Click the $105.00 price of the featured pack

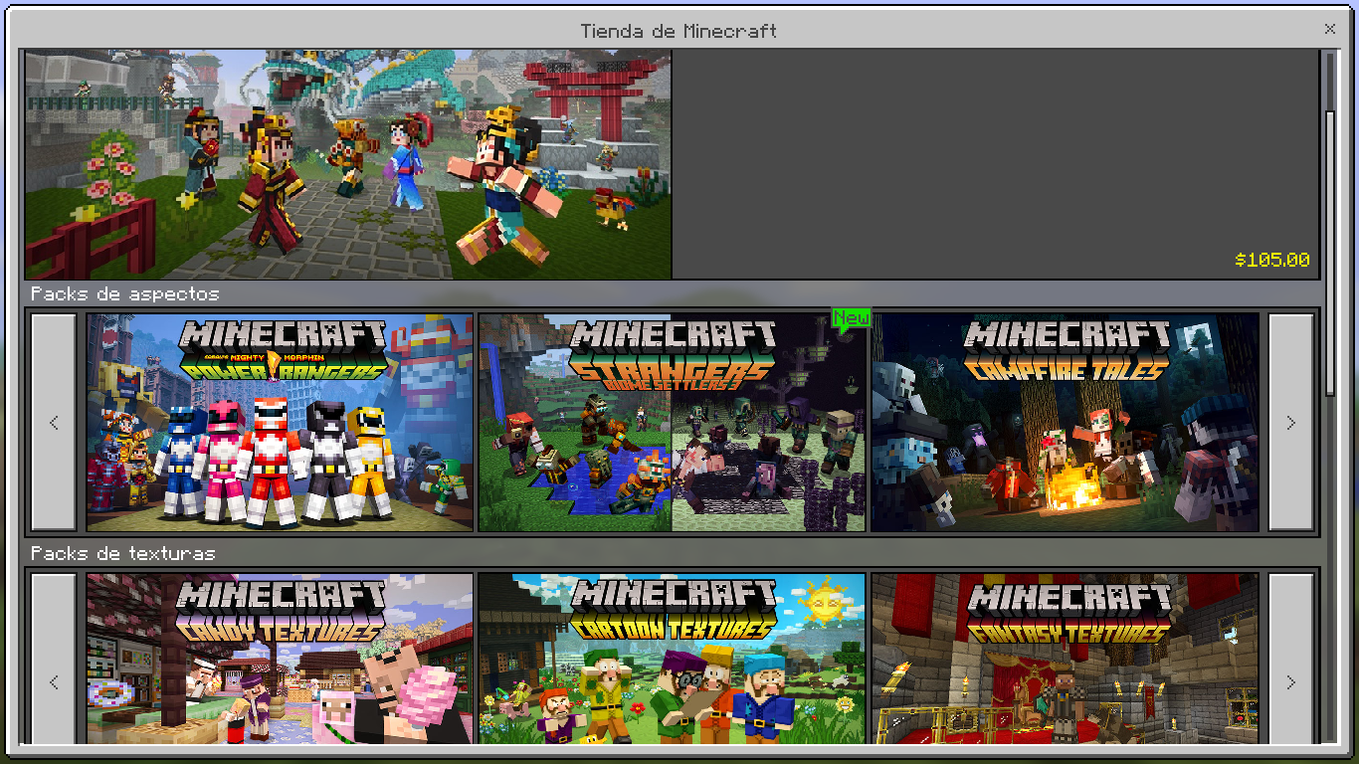[1271, 260]
